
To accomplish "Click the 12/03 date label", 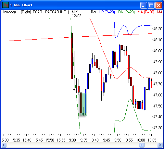I will click(77, 16).
